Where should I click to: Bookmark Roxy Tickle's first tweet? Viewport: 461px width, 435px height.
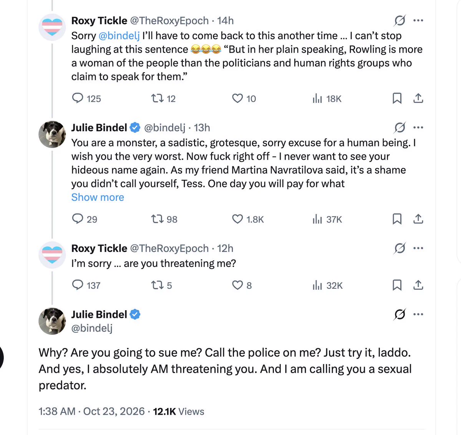point(397,99)
